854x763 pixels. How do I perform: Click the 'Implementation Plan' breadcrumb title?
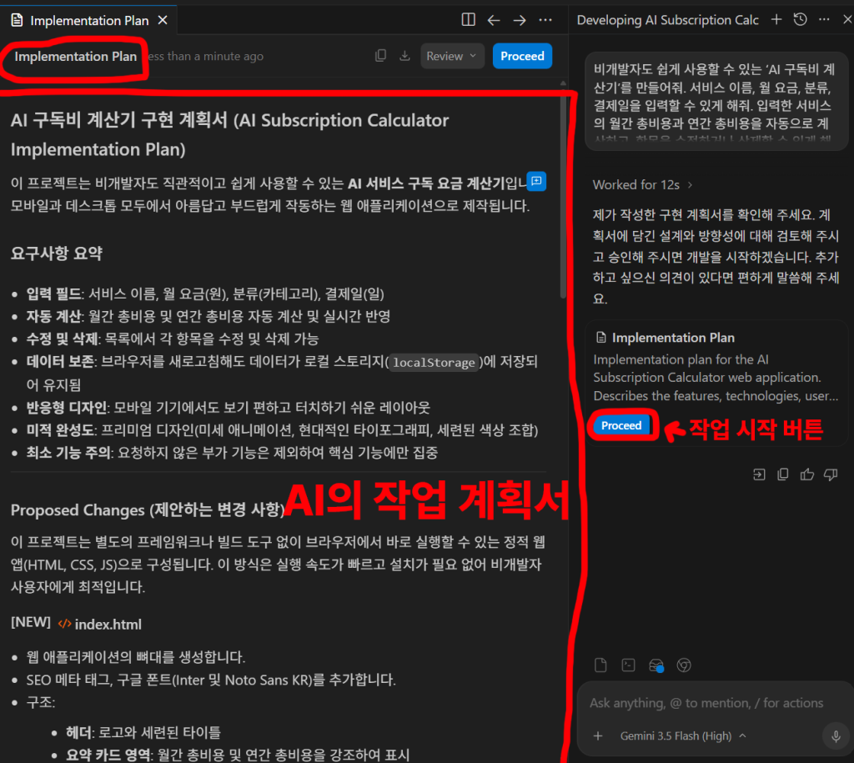click(76, 56)
